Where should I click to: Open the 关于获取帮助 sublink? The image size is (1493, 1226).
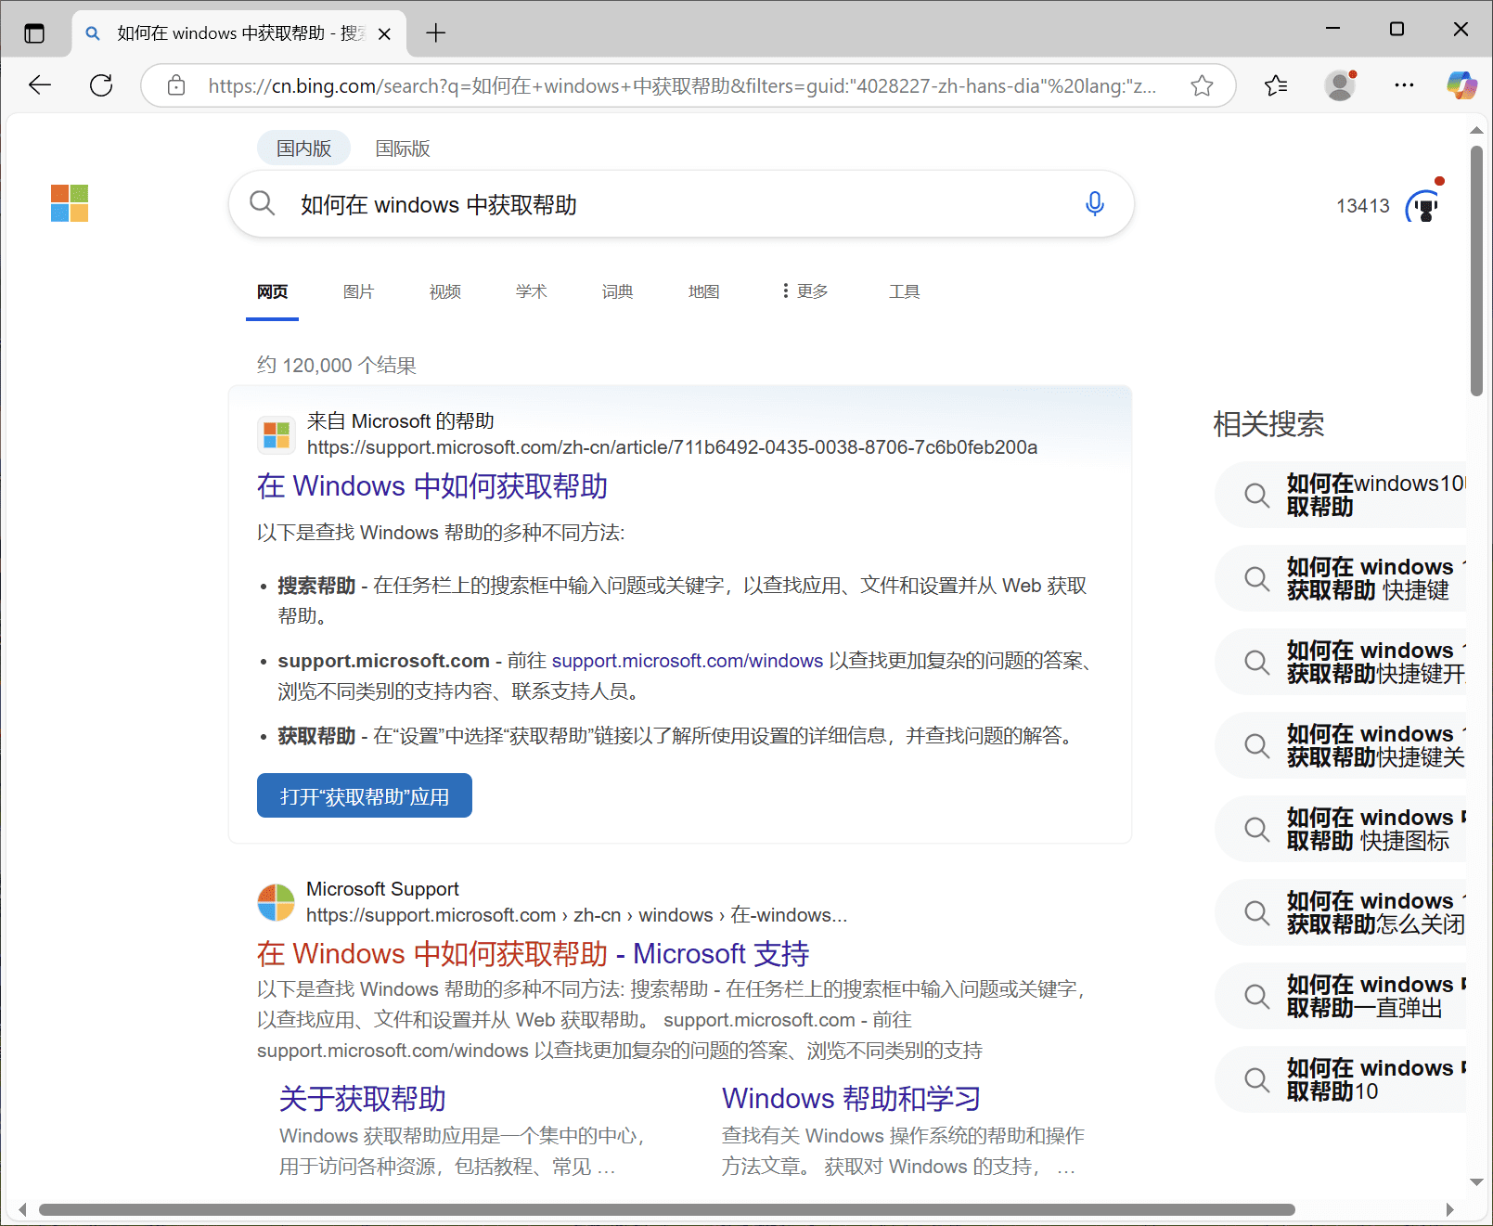[x=363, y=1099]
